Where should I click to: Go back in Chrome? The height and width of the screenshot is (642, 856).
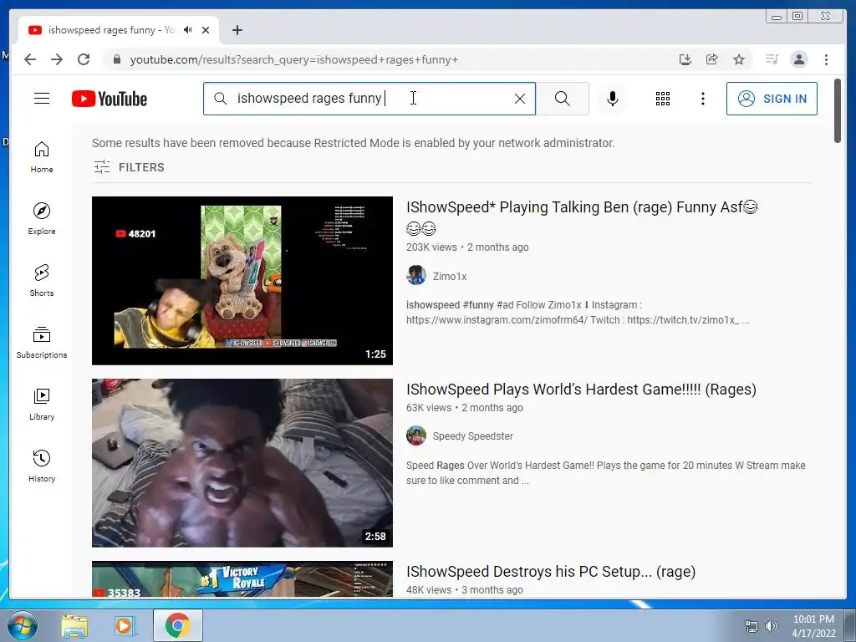pyautogui.click(x=30, y=59)
